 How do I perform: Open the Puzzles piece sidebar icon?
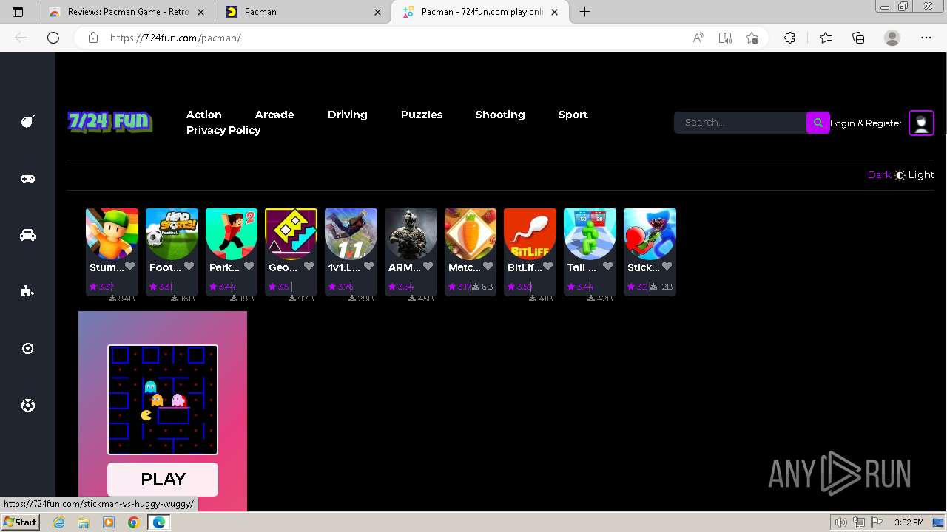(28, 291)
